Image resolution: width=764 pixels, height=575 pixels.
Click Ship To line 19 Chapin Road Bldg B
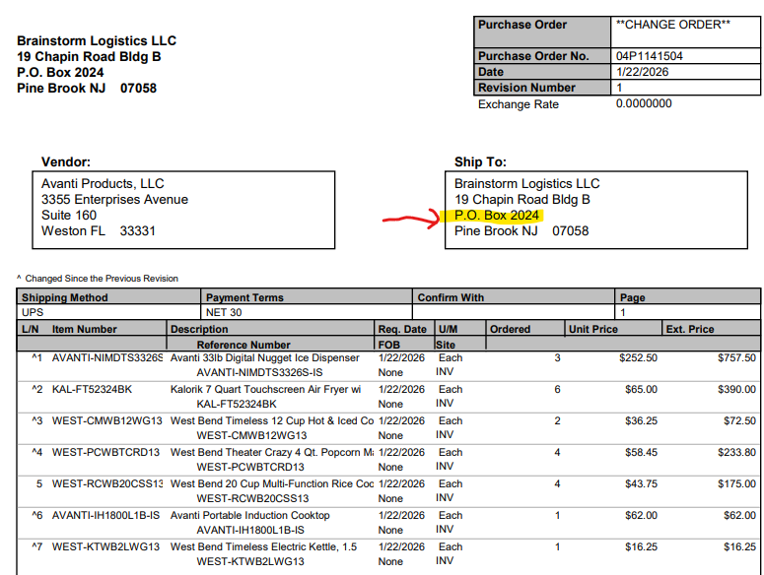pos(521,200)
